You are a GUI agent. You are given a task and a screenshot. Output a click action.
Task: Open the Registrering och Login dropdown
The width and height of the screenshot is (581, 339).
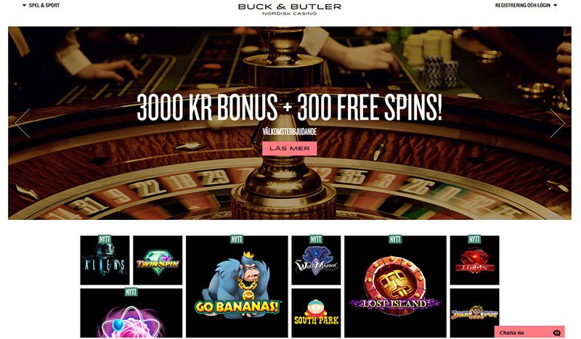[526, 5]
